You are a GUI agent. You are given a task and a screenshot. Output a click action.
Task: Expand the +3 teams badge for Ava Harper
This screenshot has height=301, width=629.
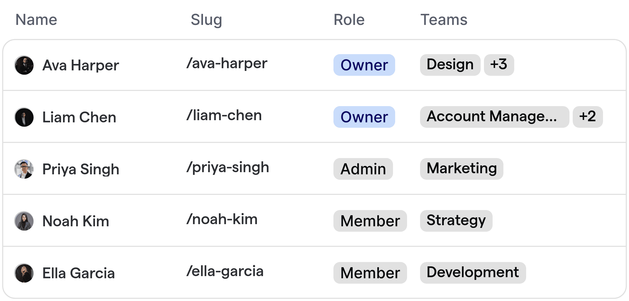(499, 65)
